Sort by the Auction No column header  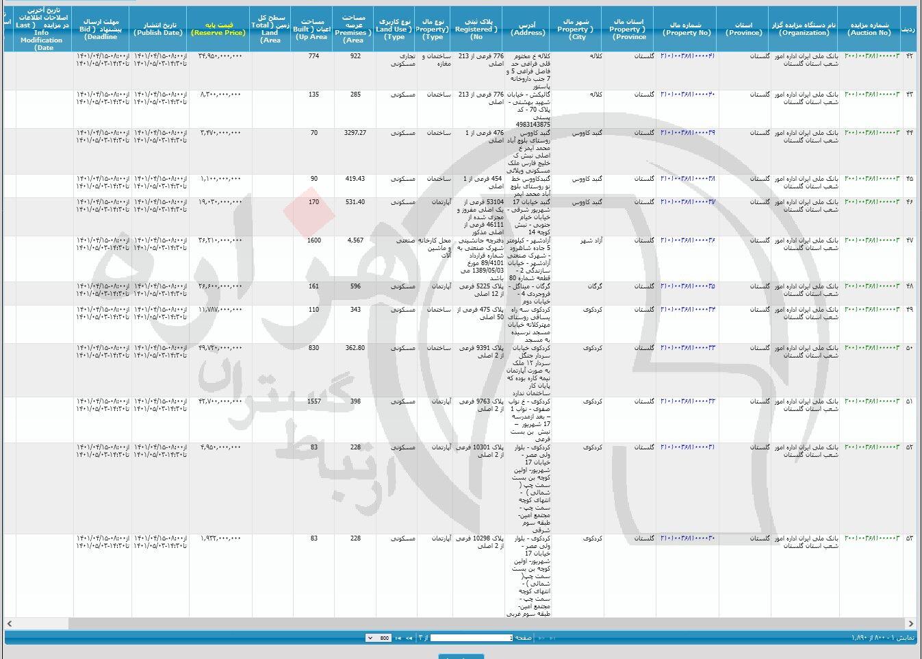pyautogui.click(x=869, y=29)
